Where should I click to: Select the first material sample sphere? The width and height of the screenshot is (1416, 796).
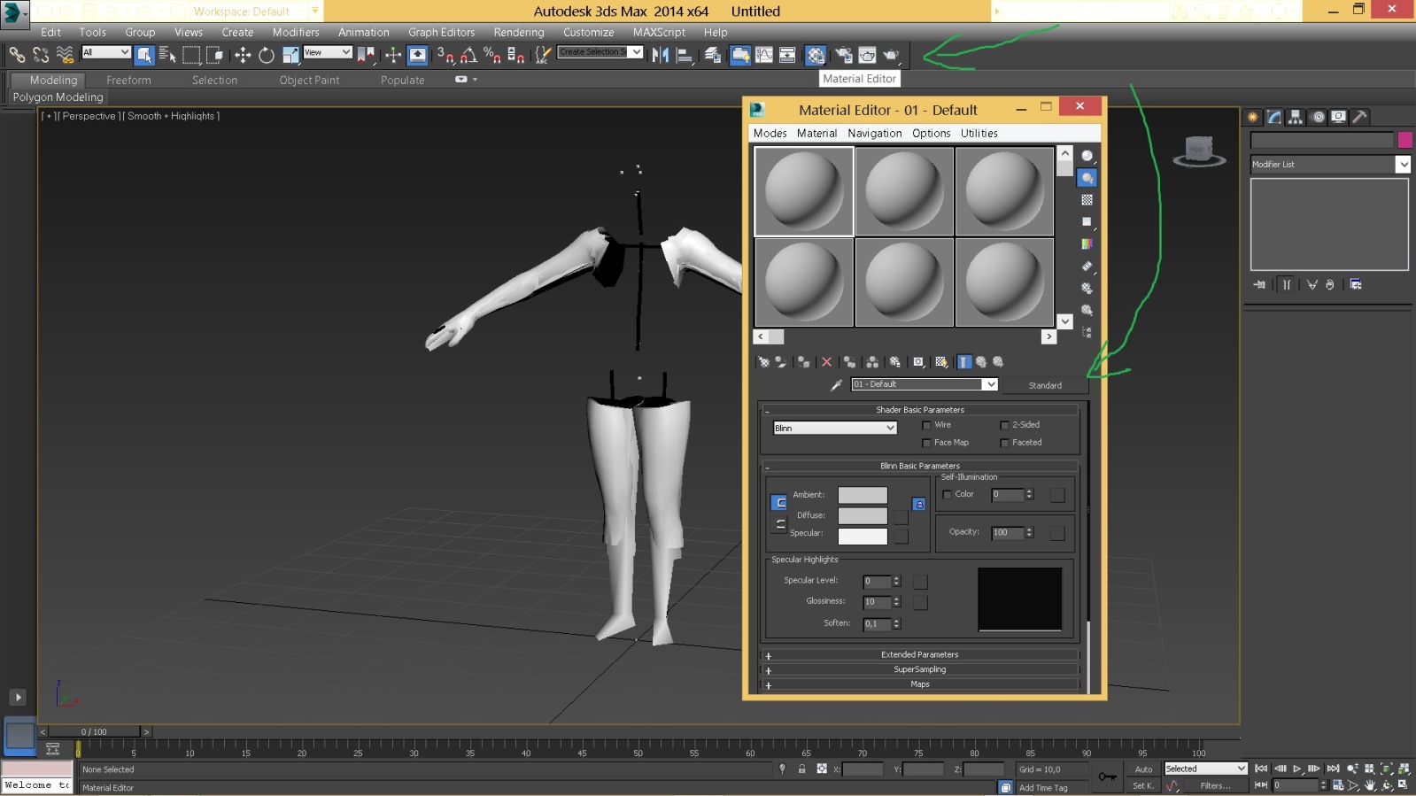tap(803, 191)
